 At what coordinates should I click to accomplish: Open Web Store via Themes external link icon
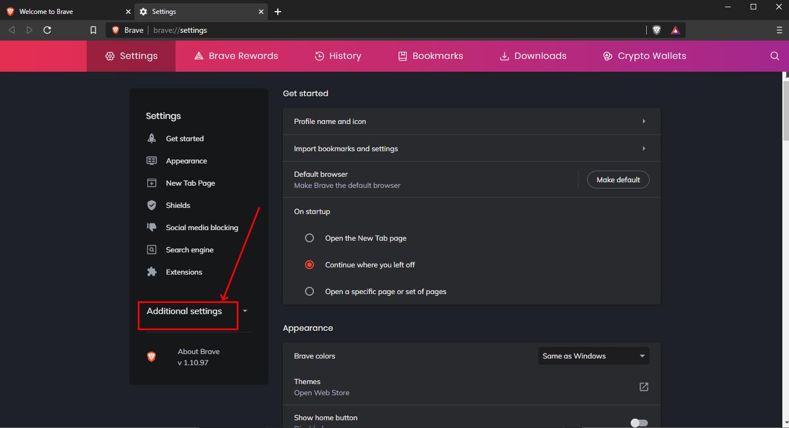[644, 387]
